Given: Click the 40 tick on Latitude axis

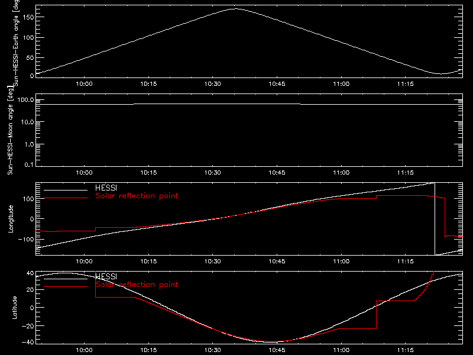Looking at the screenshot, I should coord(30,273).
